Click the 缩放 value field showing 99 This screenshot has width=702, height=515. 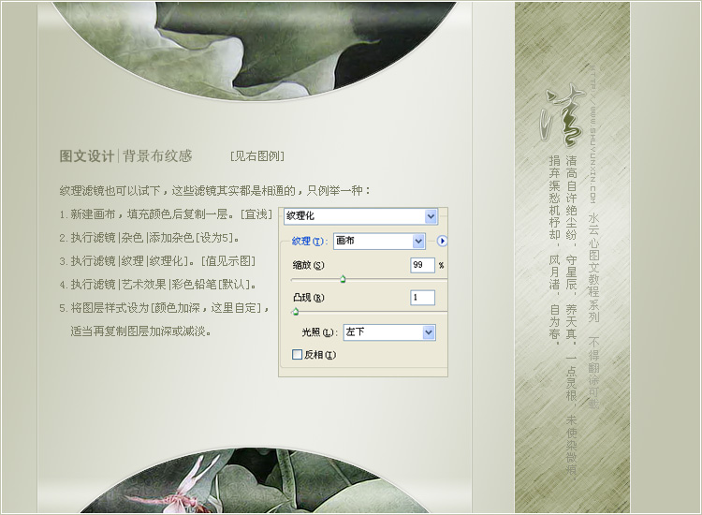click(x=421, y=265)
